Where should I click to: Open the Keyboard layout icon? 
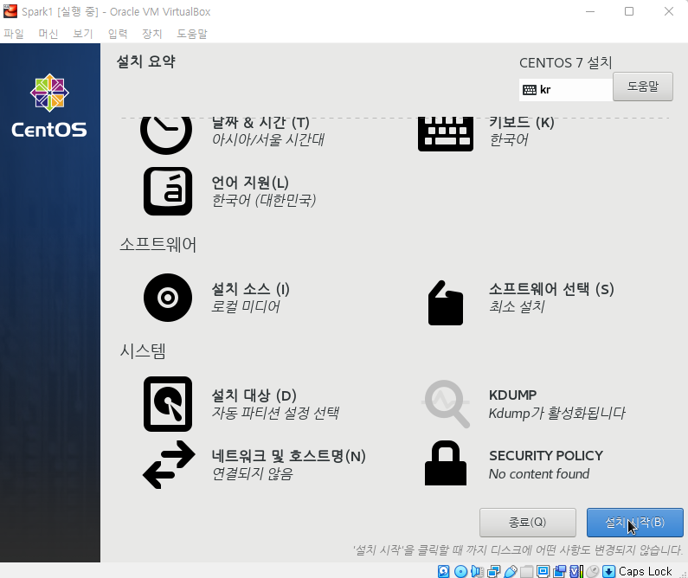click(x=446, y=134)
